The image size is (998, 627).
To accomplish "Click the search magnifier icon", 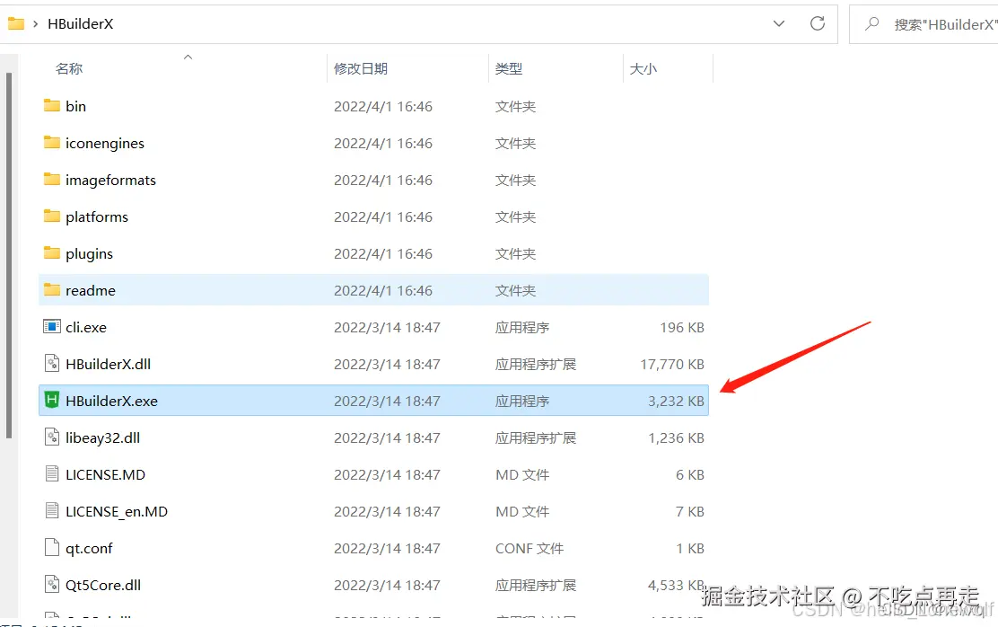I will [872, 23].
